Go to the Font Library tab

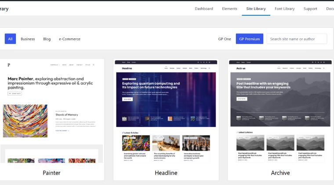pos(285,9)
